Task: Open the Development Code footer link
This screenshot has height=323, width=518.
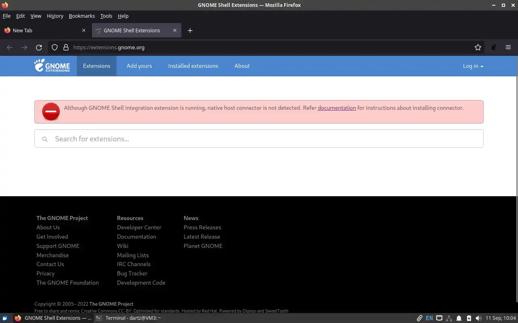Action: tap(141, 283)
